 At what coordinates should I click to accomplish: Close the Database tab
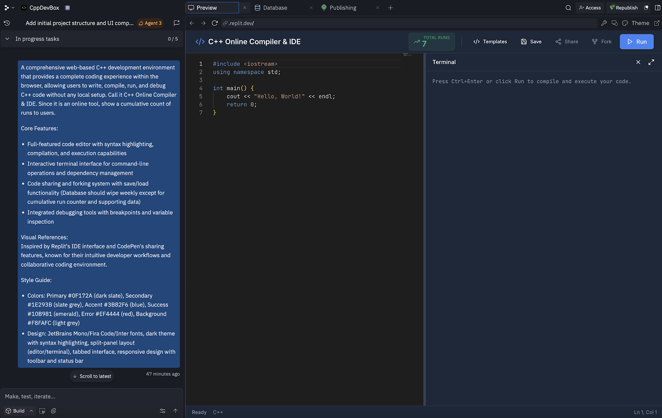[311, 7]
